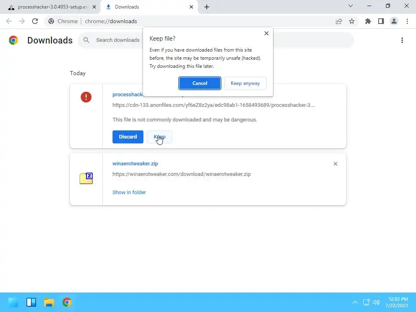
Task: Open File Explorer from the taskbar
Action: 49,302
